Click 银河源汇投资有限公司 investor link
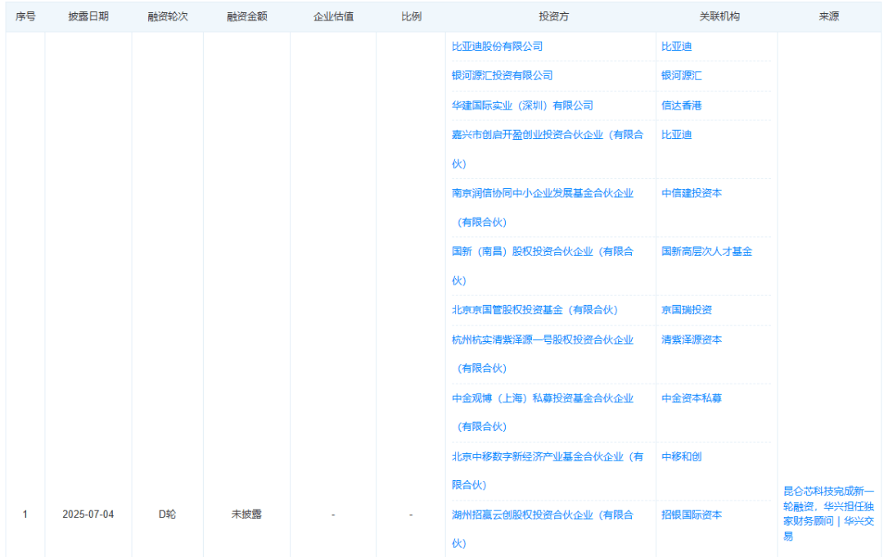This screenshot has width=884, height=557. tap(502, 76)
